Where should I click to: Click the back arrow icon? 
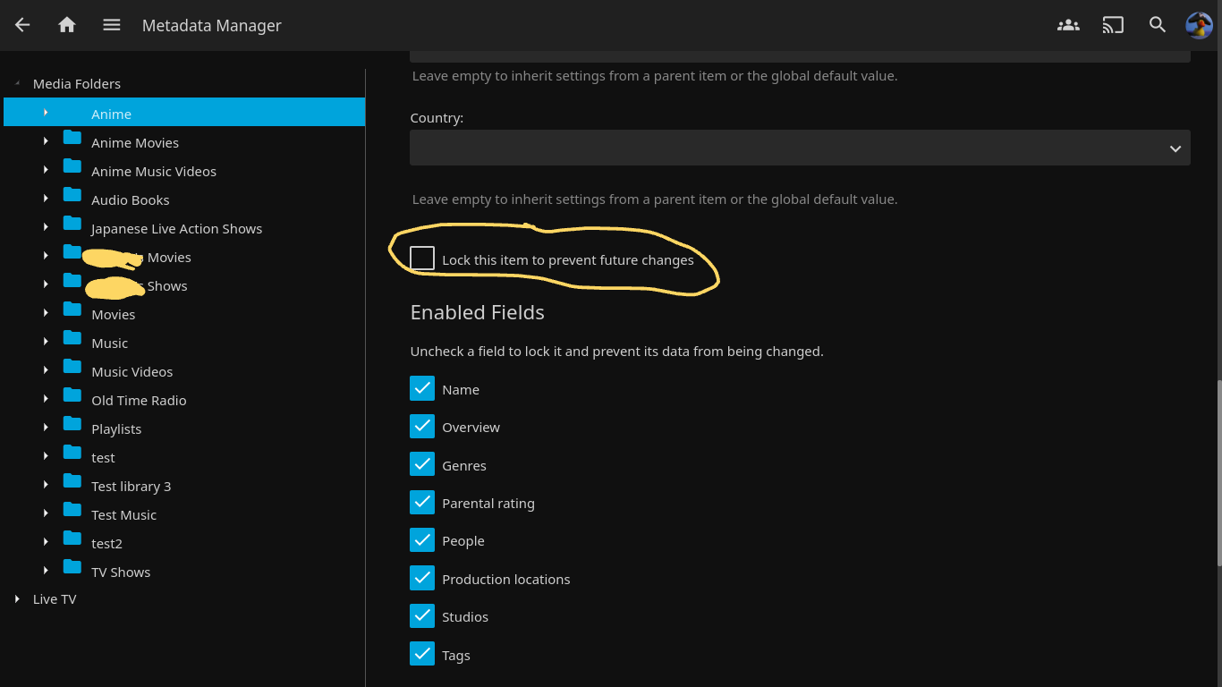22,25
